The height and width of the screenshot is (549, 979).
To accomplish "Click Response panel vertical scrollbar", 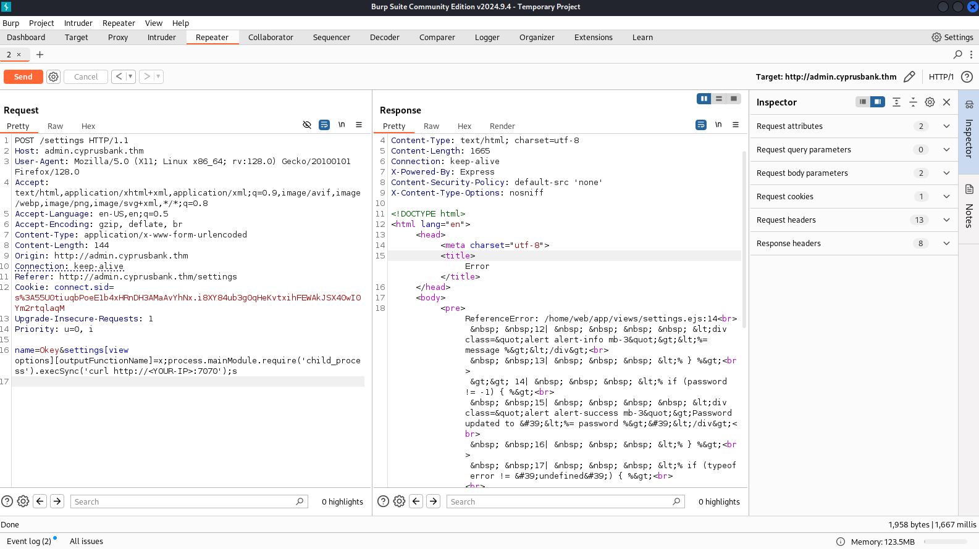I will click(x=744, y=241).
